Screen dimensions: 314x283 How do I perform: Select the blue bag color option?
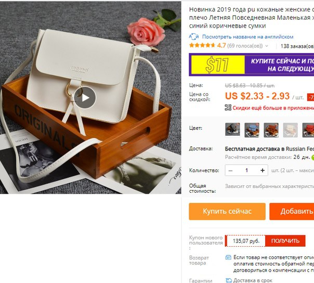(252, 130)
